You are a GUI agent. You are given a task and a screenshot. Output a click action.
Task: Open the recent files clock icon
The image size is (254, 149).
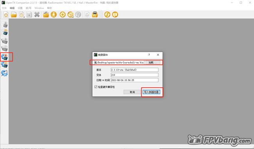(x=21, y=15)
